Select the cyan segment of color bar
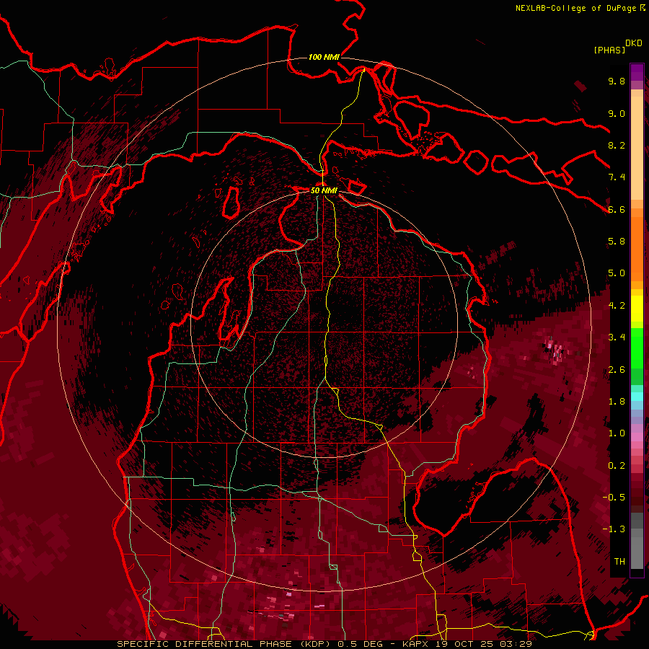The height and width of the screenshot is (649, 649). [x=637, y=397]
